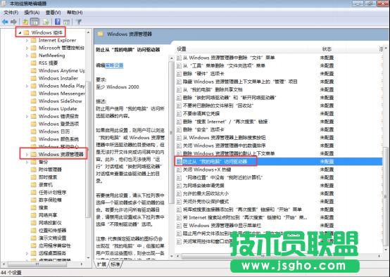Open Help via the blue question mark icon
The image size is (390, 277).
[x=58, y=22]
